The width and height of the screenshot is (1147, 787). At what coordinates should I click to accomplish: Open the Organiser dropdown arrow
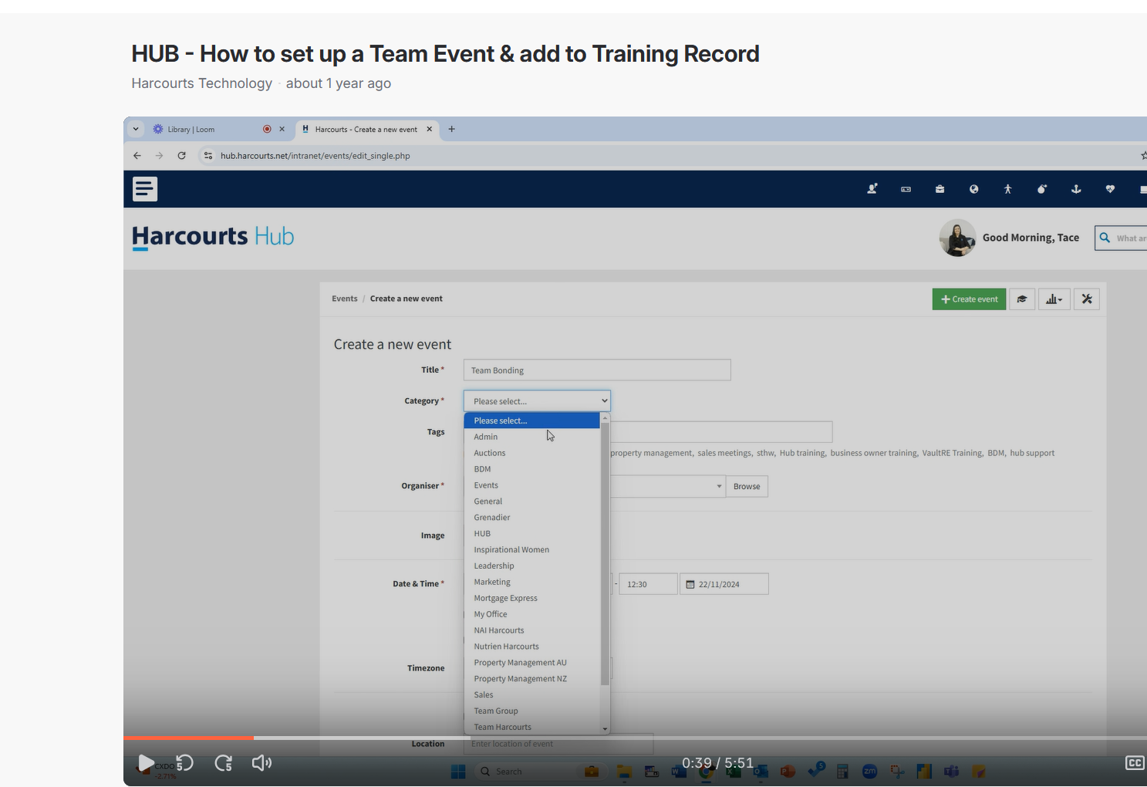719,486
